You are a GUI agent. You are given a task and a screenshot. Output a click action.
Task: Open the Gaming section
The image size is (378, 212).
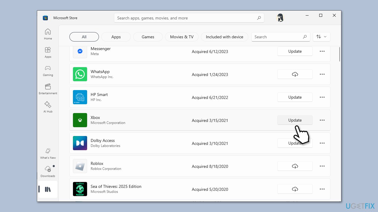48,71
